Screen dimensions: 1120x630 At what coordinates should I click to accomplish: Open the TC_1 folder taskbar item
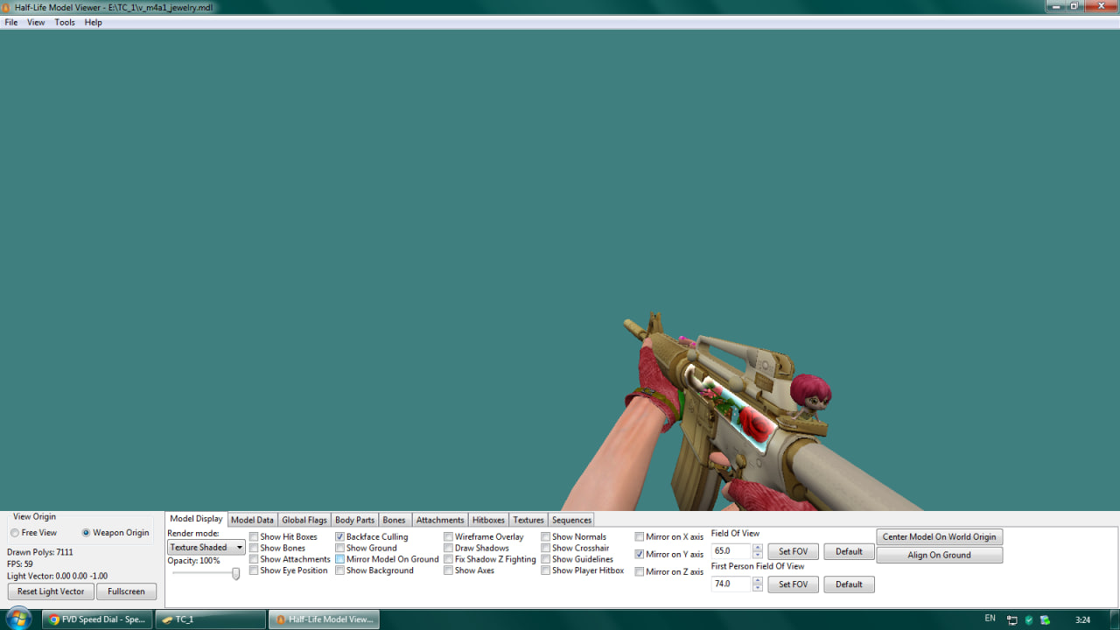pyautogui.click(x=210, y=619)
